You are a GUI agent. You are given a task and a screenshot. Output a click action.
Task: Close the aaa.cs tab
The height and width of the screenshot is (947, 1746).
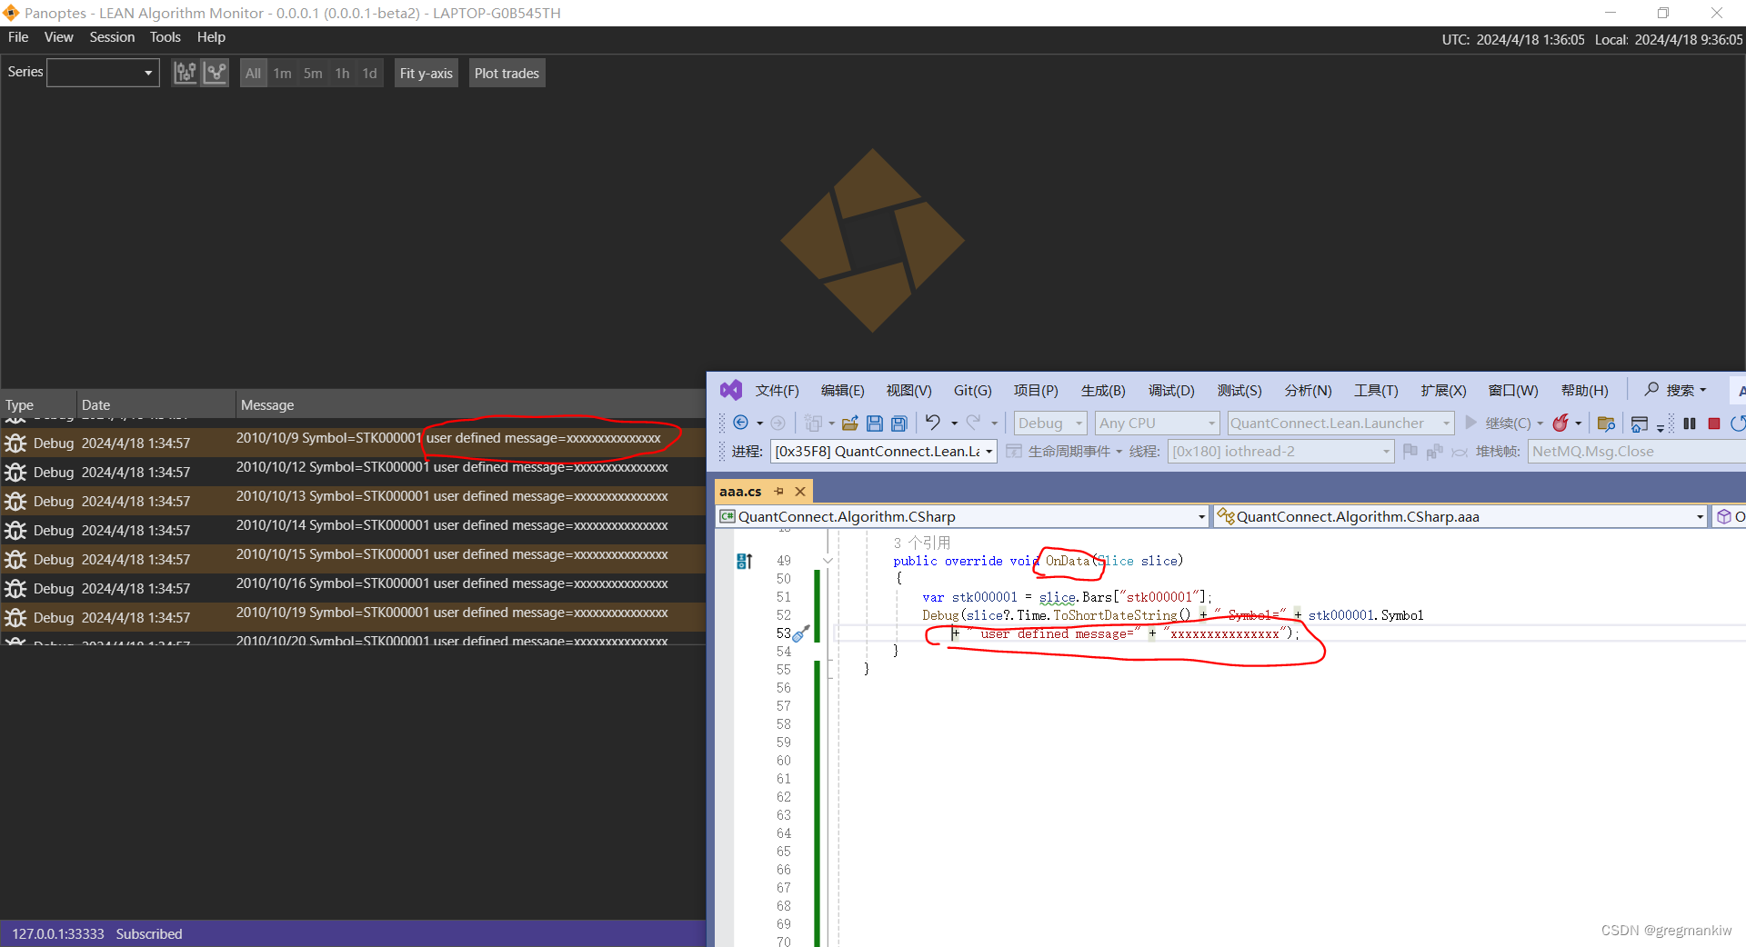800,492
